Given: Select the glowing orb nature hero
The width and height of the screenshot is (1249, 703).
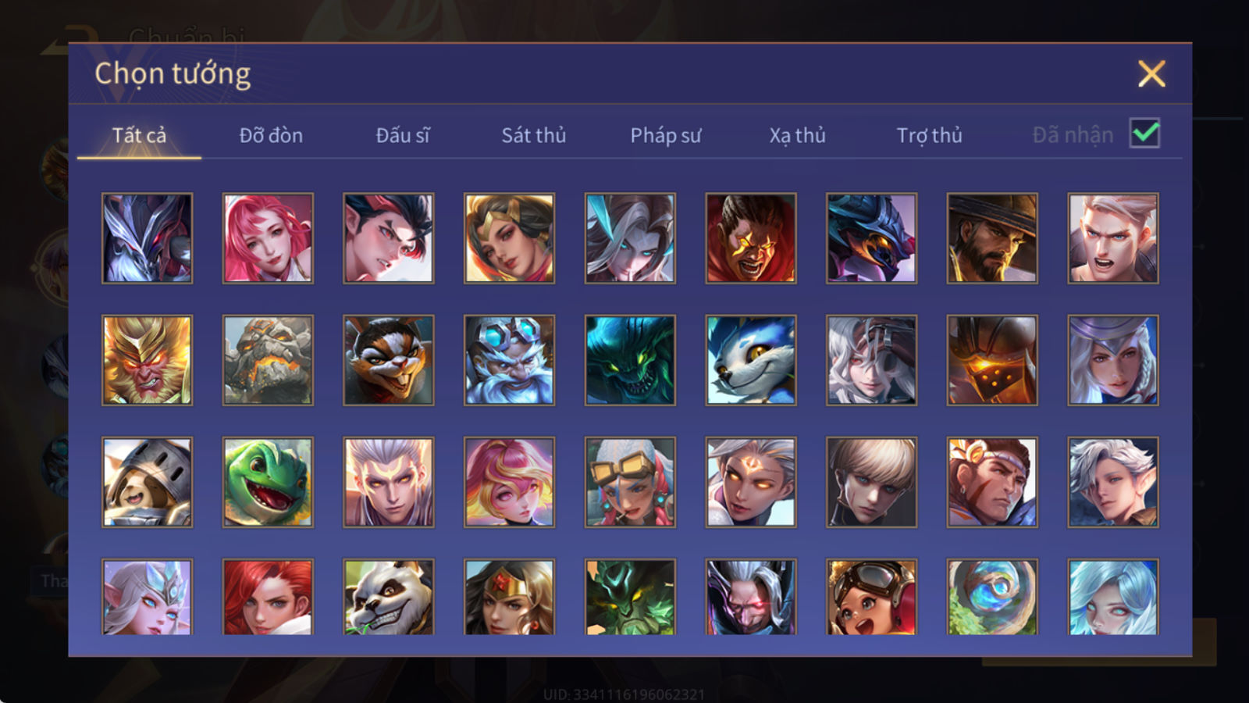Looking at the screenshot, I should [992, 597].
